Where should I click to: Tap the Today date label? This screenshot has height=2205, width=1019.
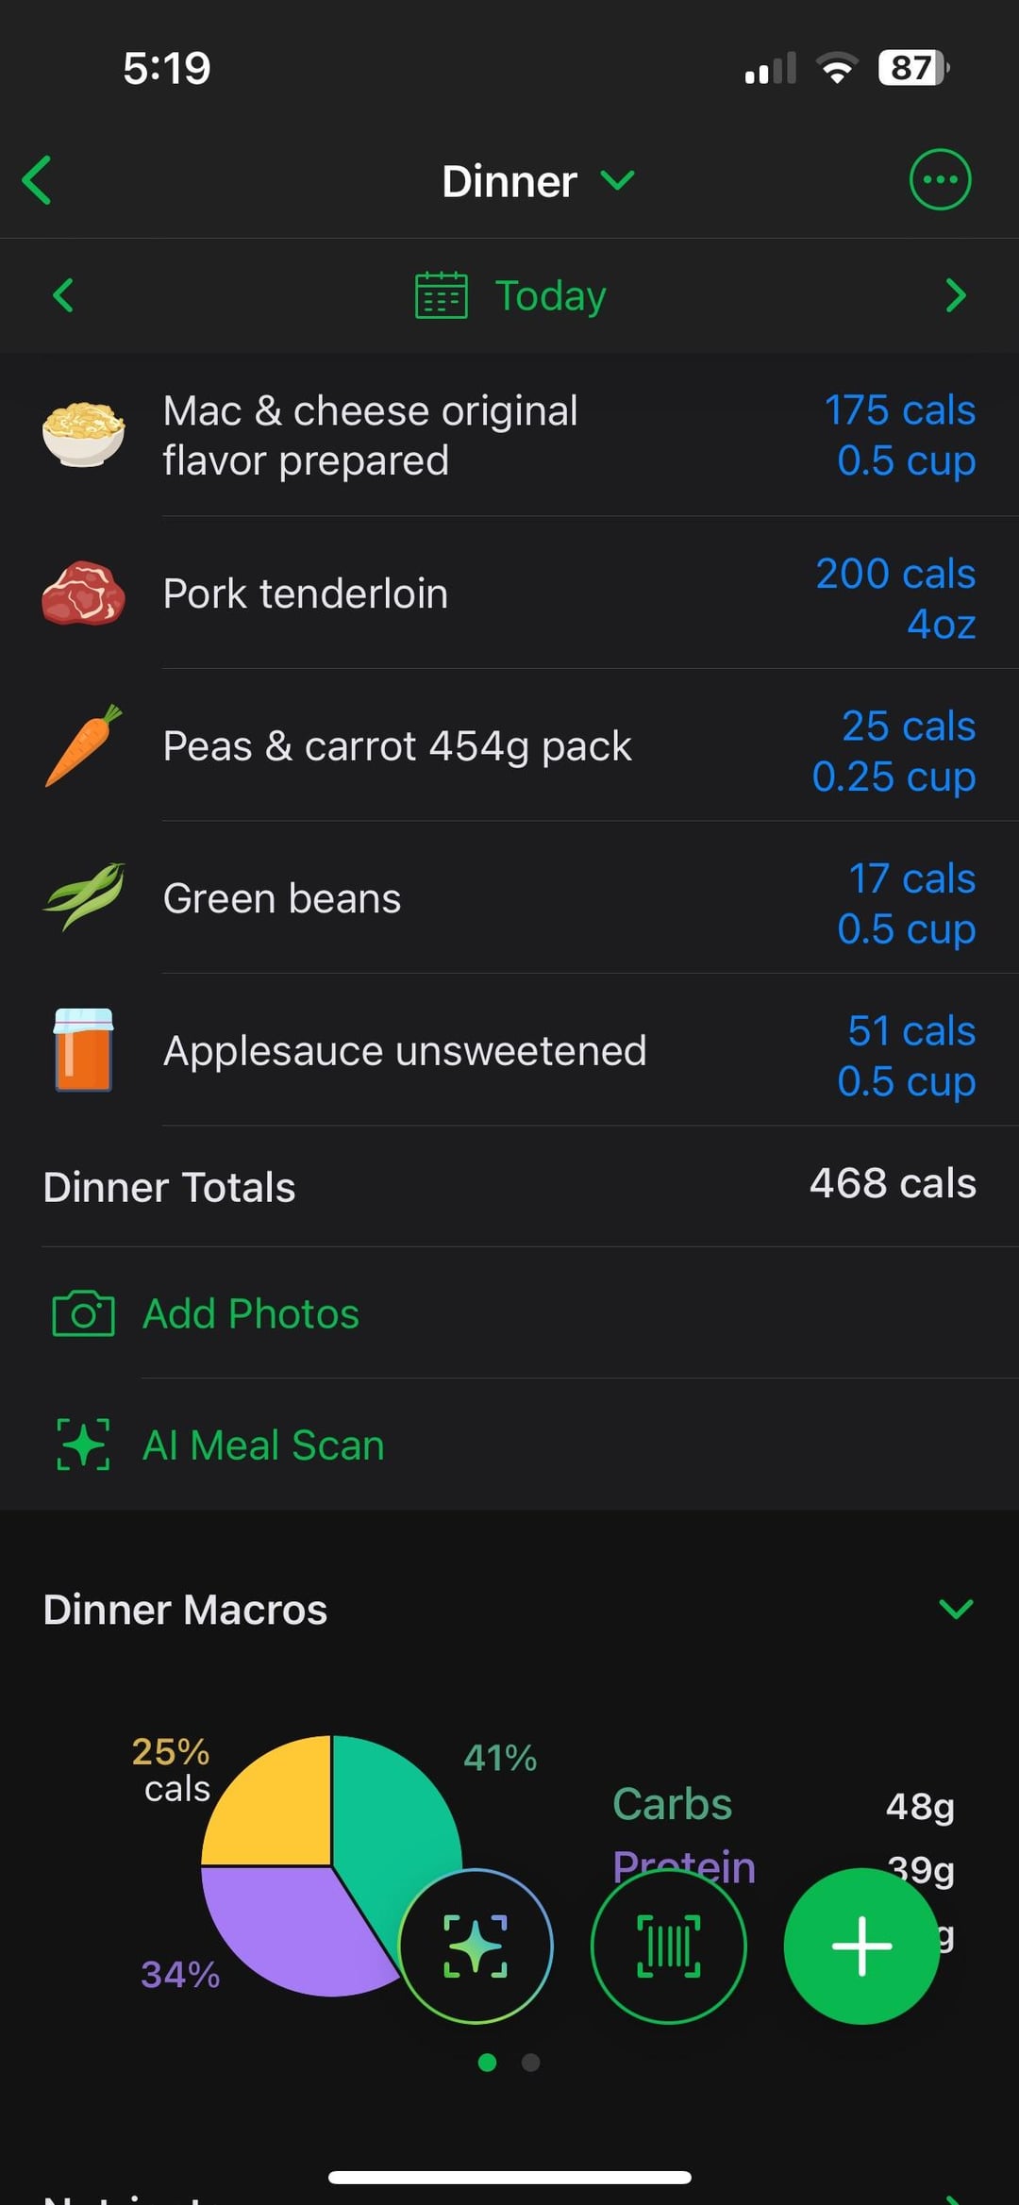[550, 295]
